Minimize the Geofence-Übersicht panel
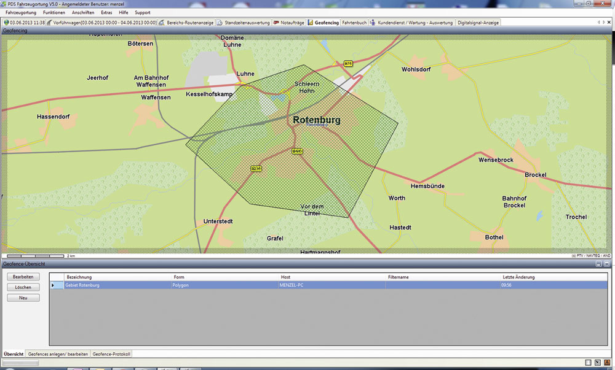 (x=598, y=264)
